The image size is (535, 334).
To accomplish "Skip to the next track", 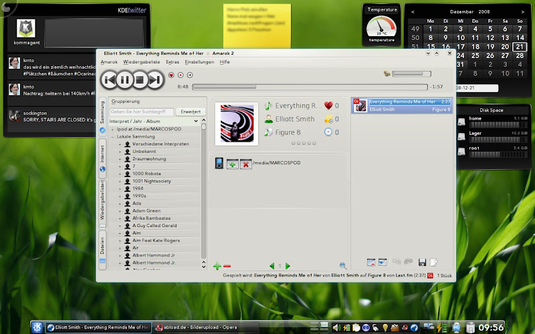I will click(155, 79).
